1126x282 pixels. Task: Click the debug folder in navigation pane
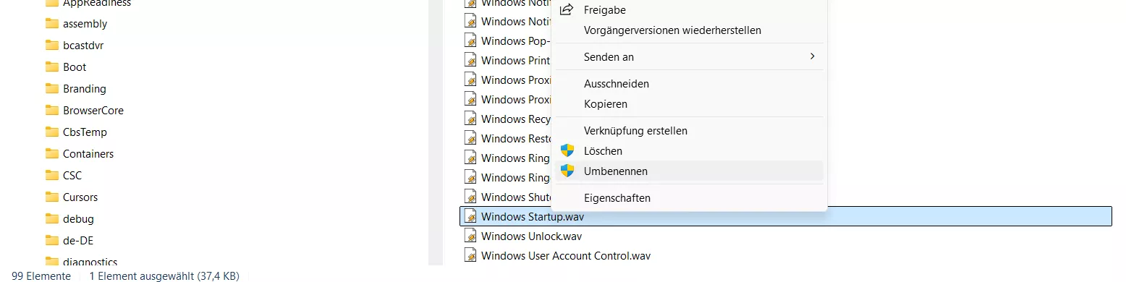click(78, 219)
